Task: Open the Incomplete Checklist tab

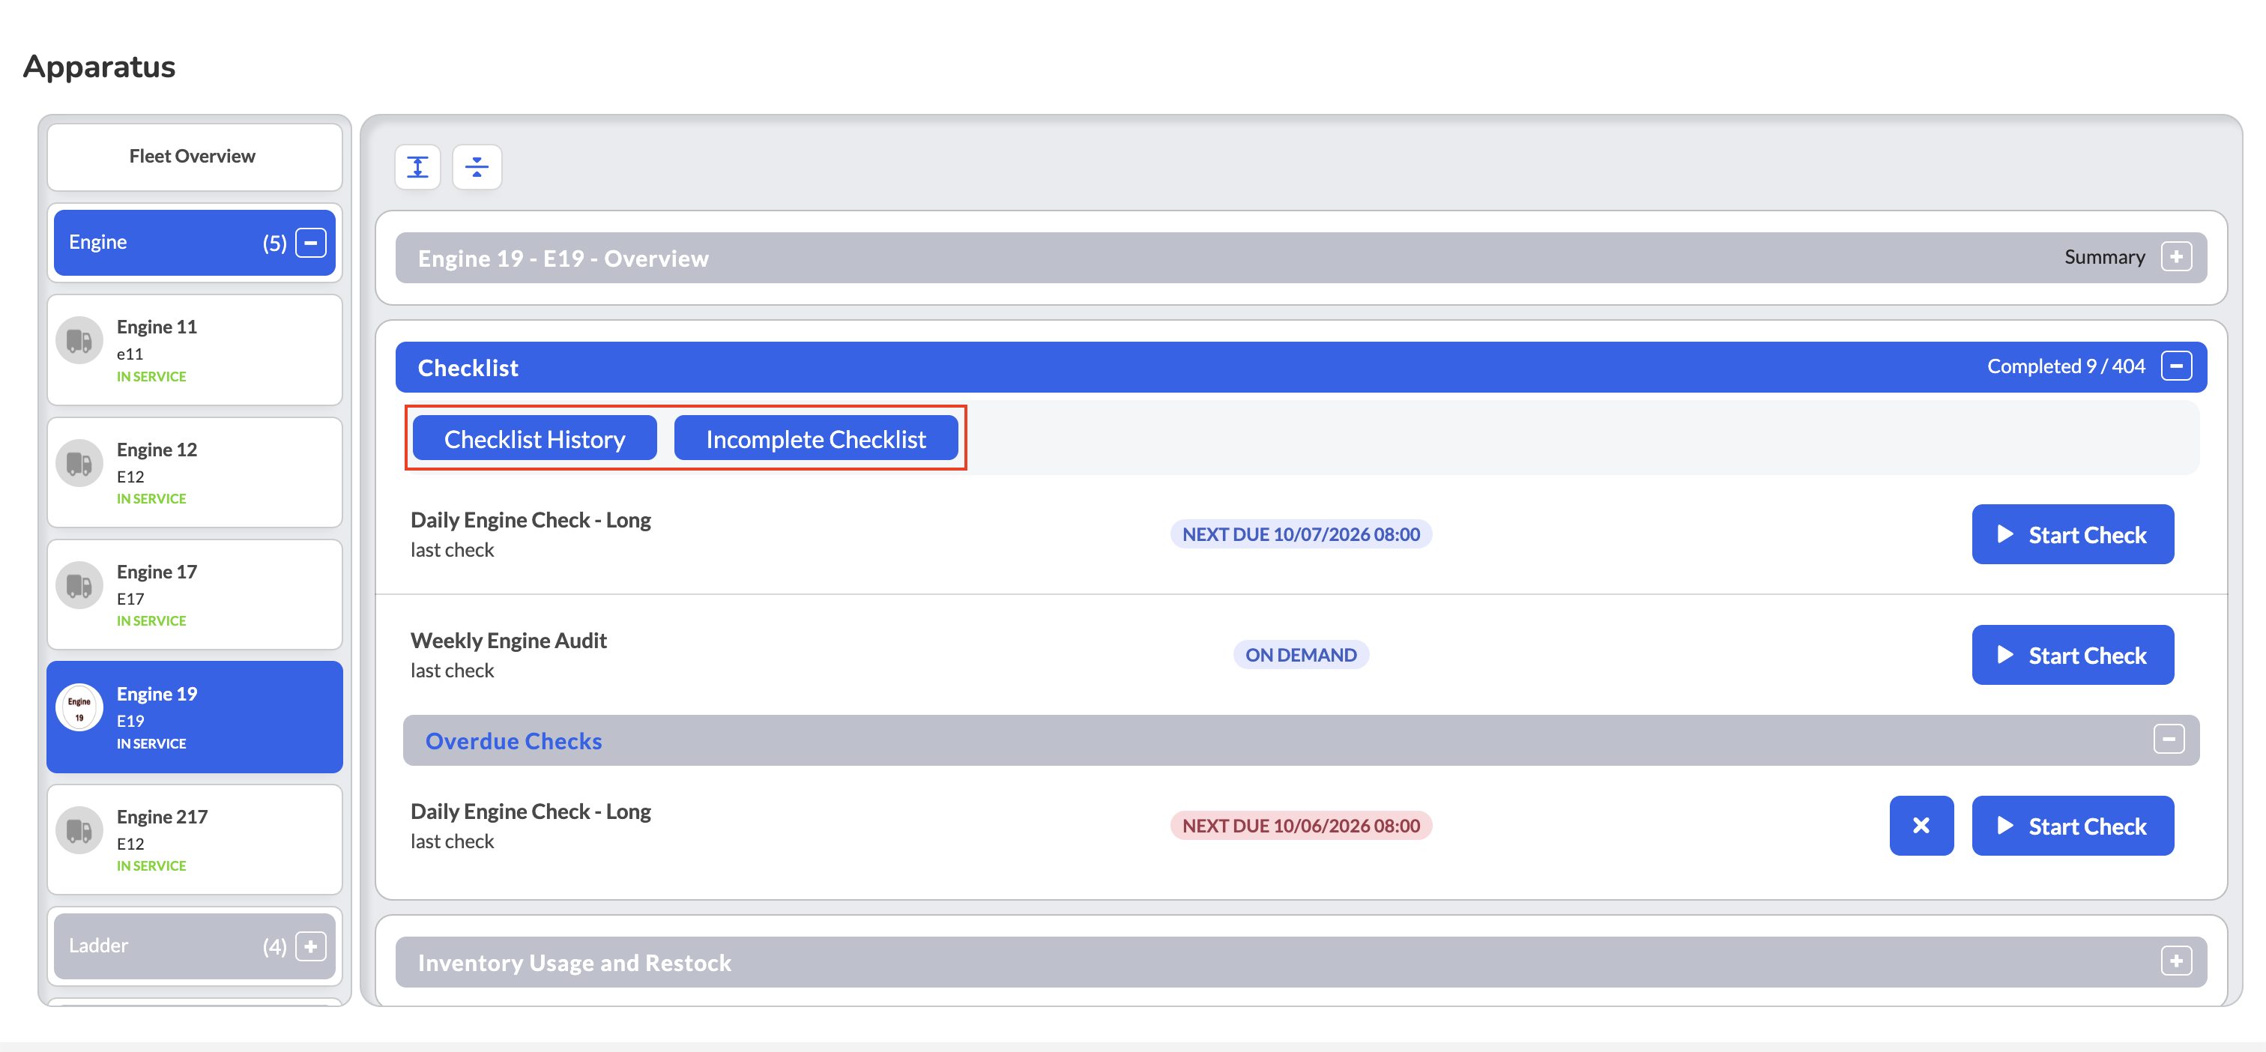Action: click(815, 438)
